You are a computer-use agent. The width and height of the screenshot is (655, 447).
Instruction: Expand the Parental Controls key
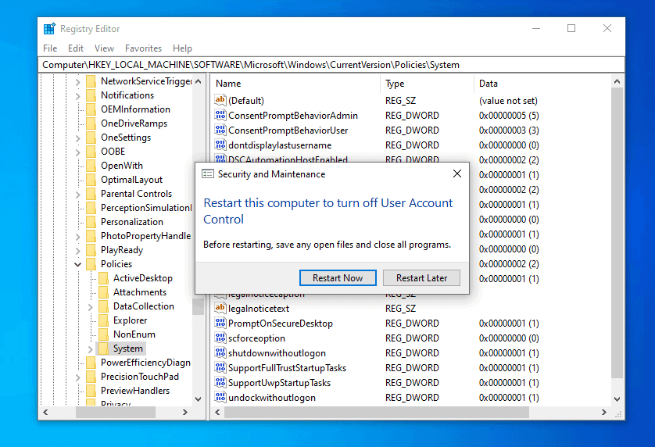[78, 194]
